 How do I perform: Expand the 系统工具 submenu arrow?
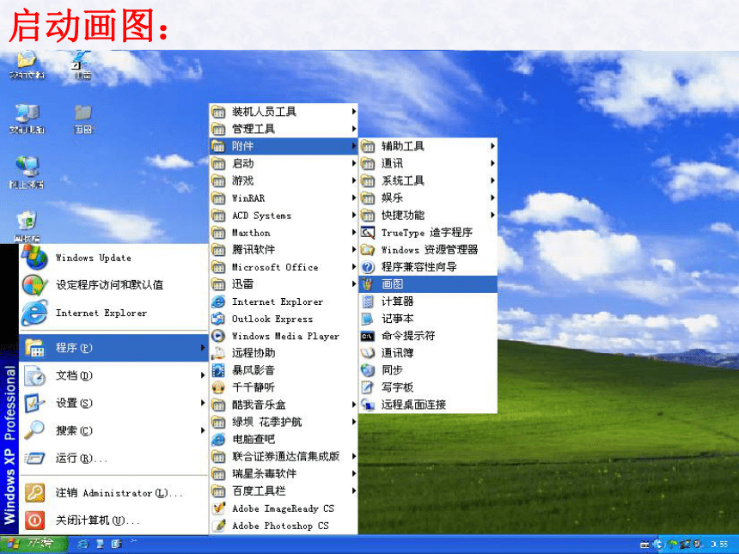tap(492, 180)
